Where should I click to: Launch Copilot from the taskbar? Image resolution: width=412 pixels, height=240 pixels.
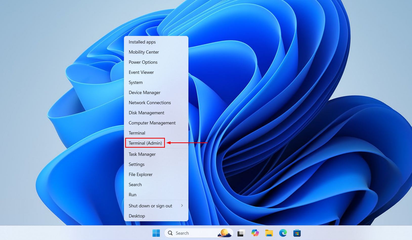(x=255, y=233)
